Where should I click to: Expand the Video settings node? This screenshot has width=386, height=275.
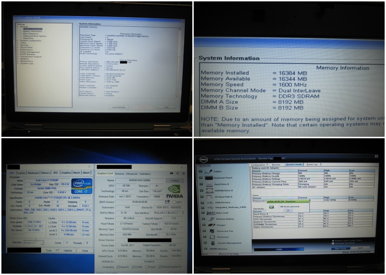tap(18, 43)
